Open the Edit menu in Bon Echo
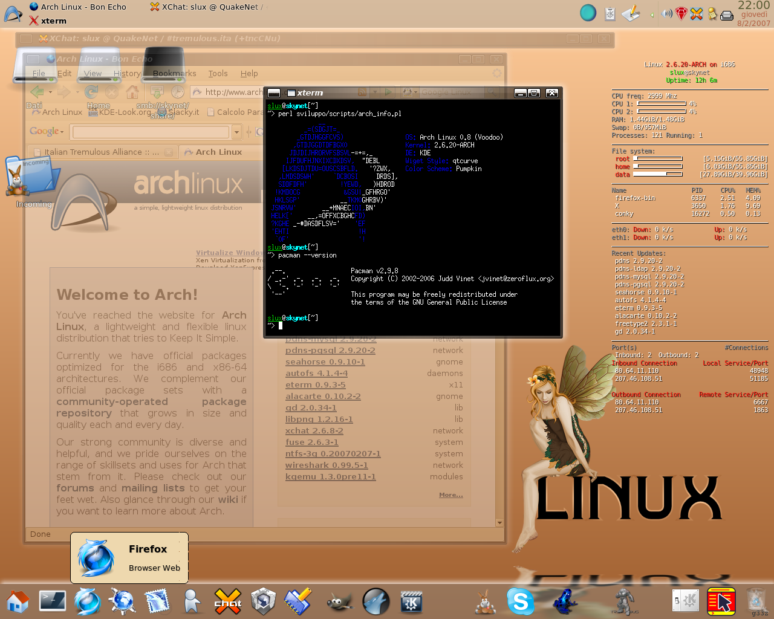Screen dimensions: 774x619 (64, 73)
